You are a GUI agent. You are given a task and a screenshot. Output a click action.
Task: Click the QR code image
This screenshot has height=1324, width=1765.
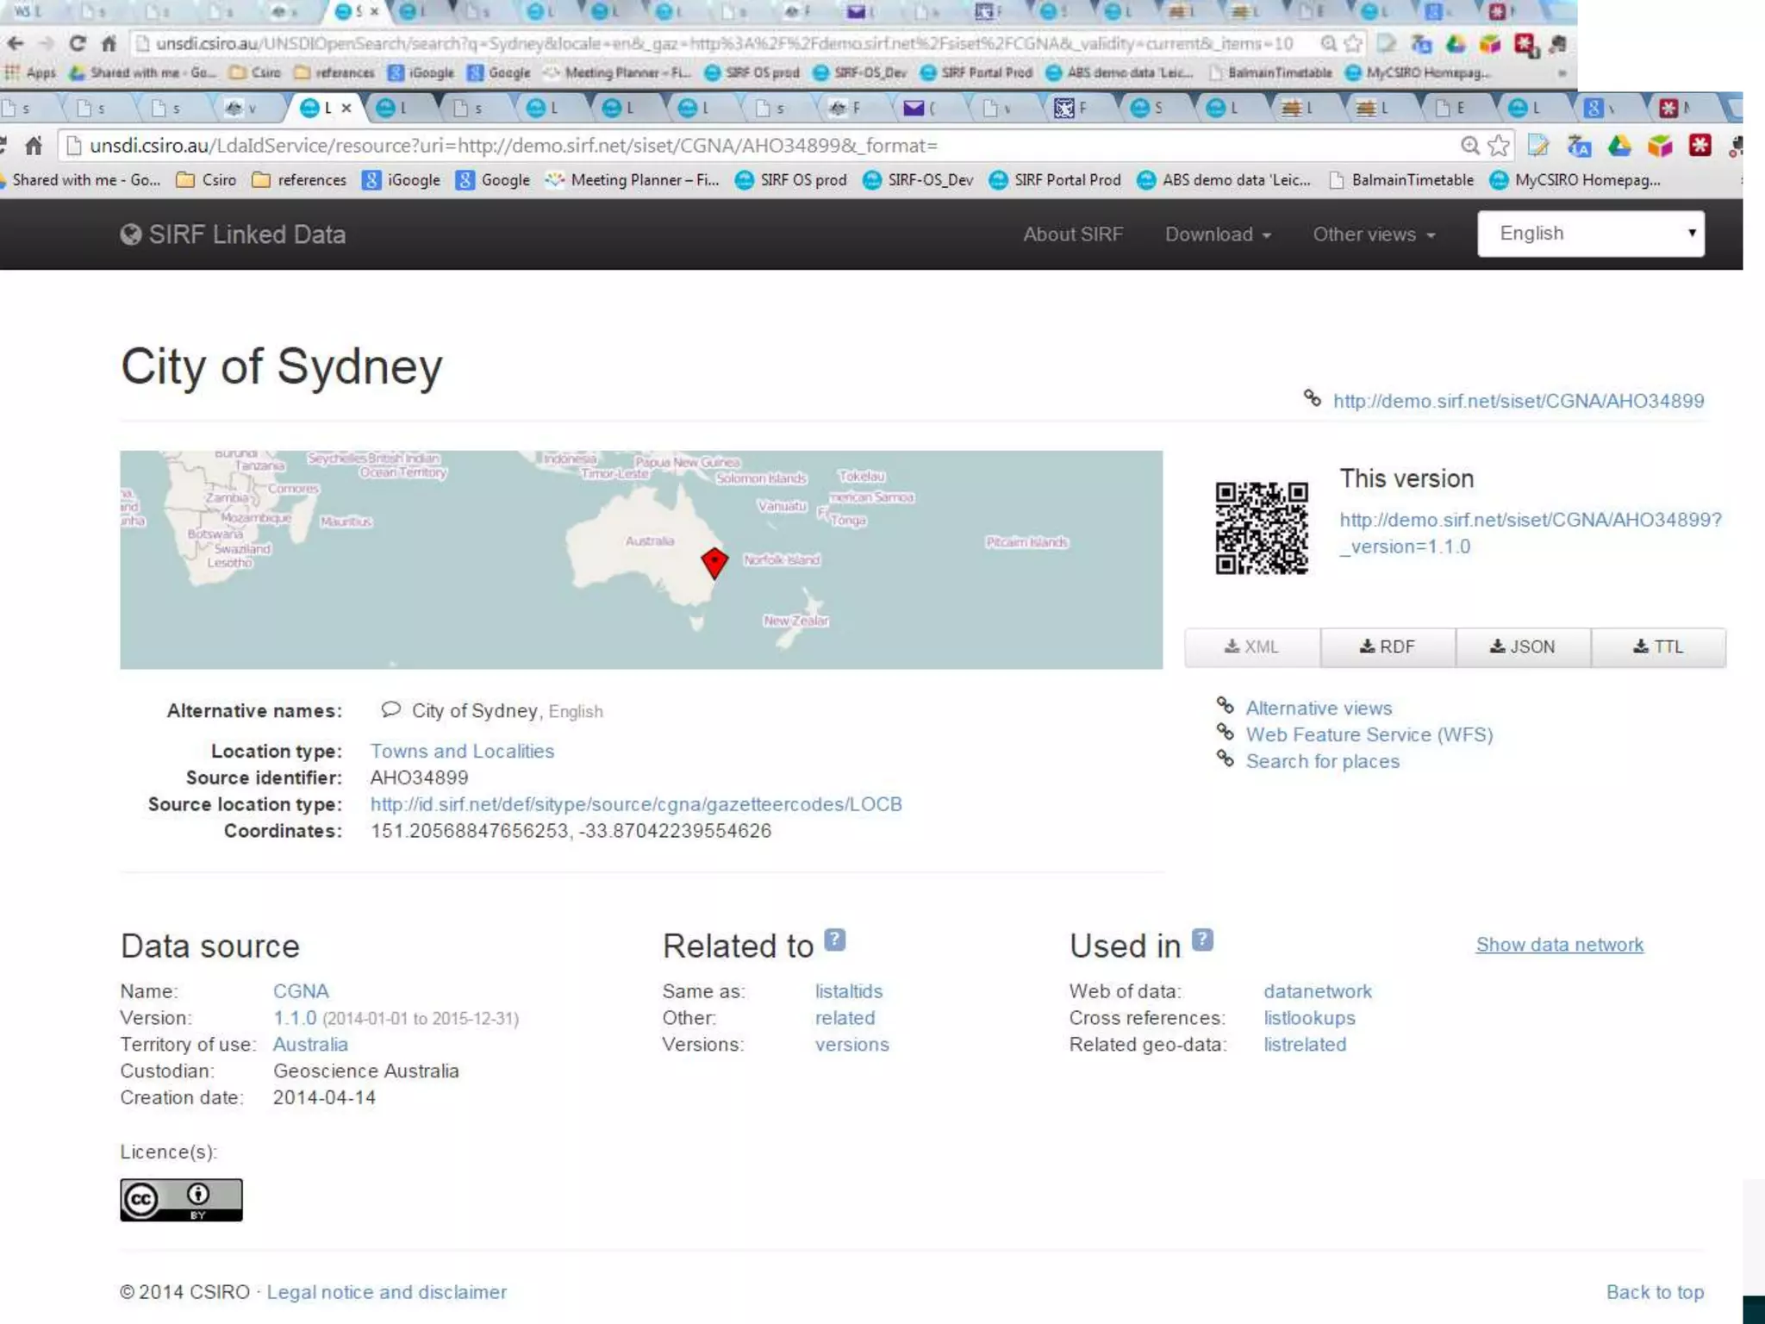pos(1262,528)
